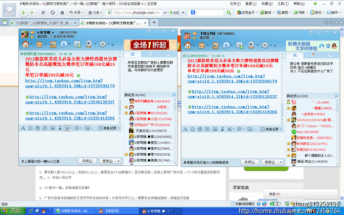Screen dimensions: 344x215
Task: Open 消息记录 dropdown in 淘宝网 window
Action: 271,129
